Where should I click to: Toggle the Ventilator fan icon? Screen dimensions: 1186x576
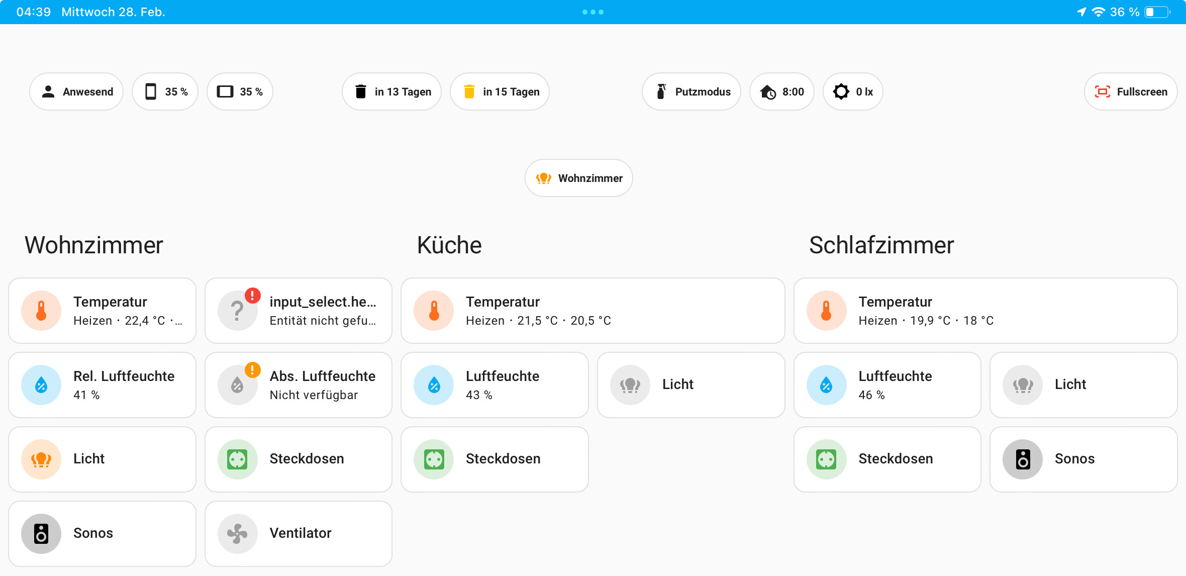237,533
